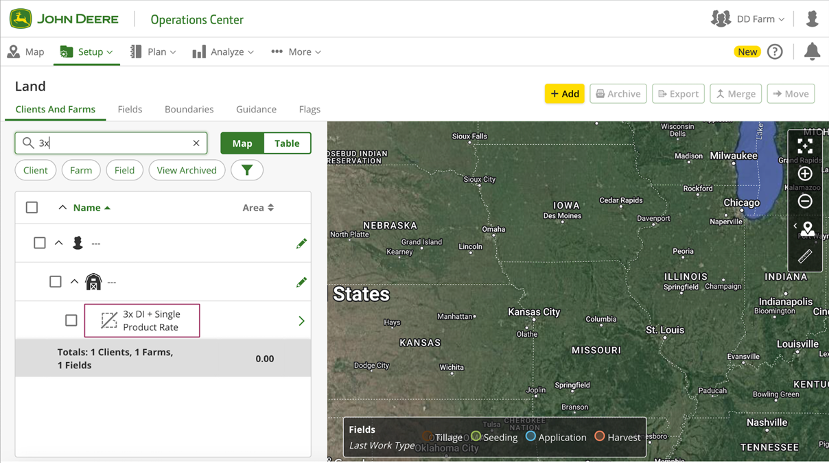Click the map zoom in icon
This screenshot has height=463, width=829.
pyautogui.click(x=805, y=174)
